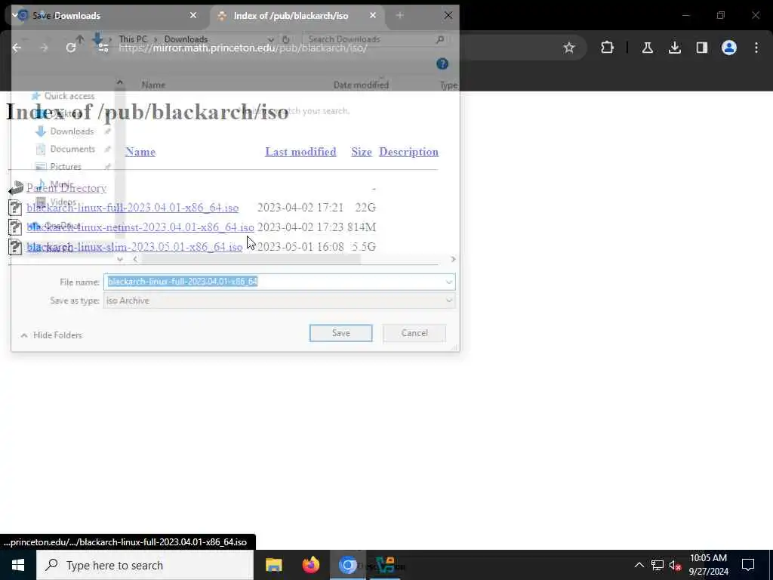Open File Explorer from taskbar
Image resolution: width=773 pixels, height=580 pixels.
pyautogui.click(x=273, y=565)
